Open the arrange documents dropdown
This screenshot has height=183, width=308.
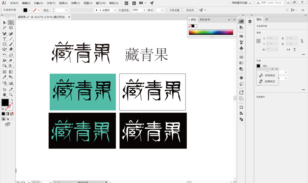[143, 3]
